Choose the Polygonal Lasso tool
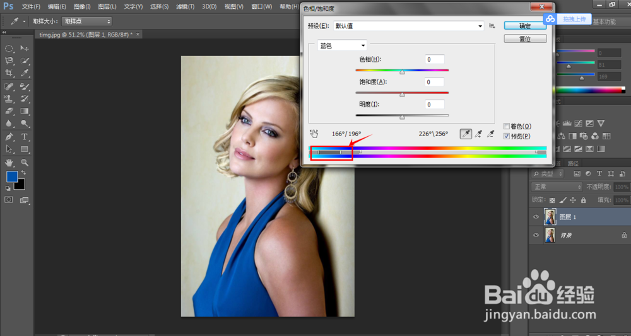The width and height of the screenshot is (631, 336). [9, 61]
